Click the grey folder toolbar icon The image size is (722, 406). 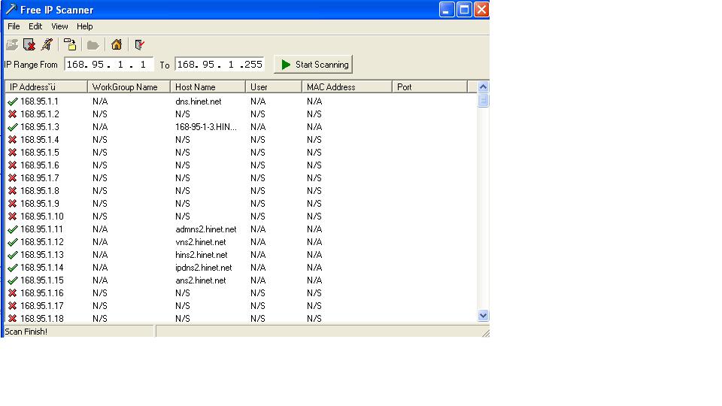tap(93, 45)
